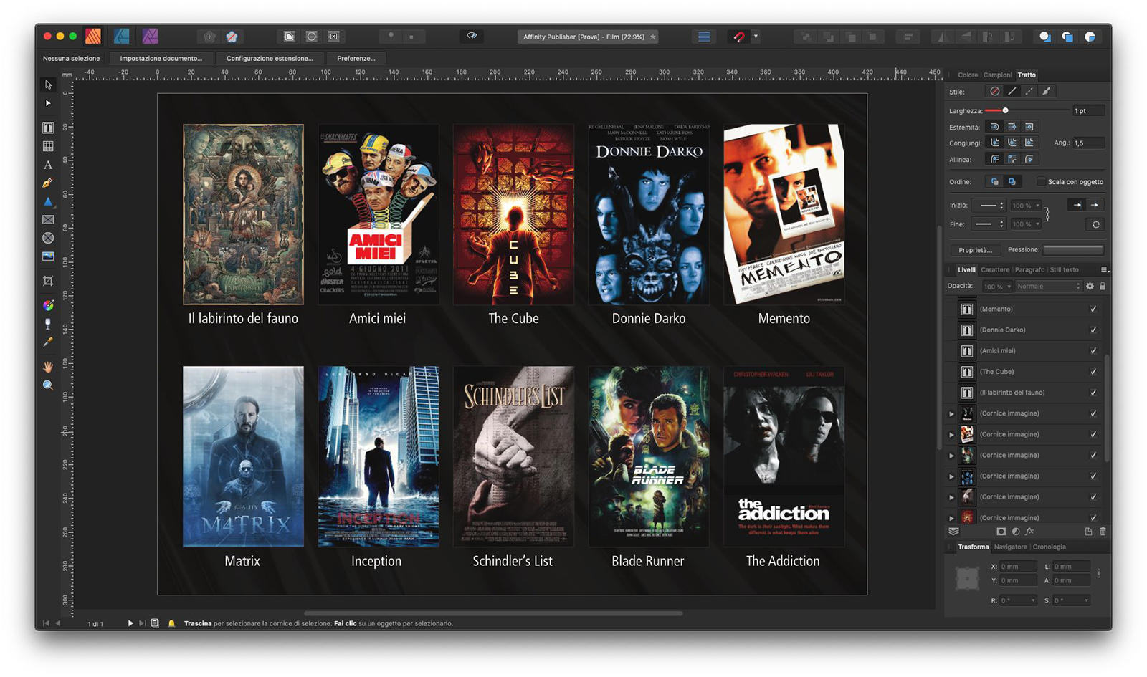The width and height of the screenshot is (1147, 677).
Task: Select the Frame Text tool
Action: click(x=48, y=128)
